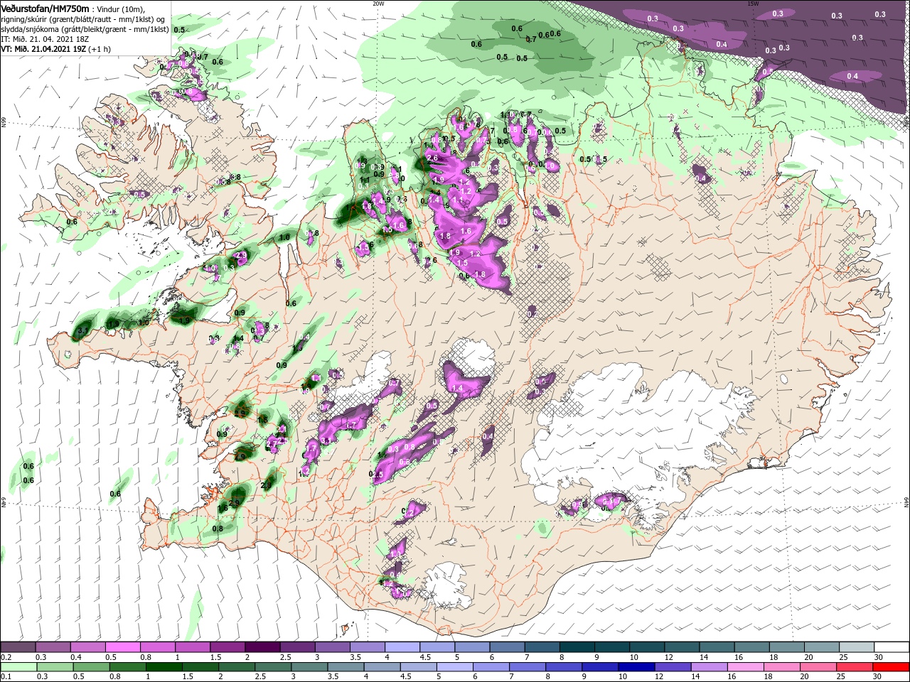Click the 2.6 precipitation value in north Iceland
Viewport: 910px width, 682px height.
[432, 158]
